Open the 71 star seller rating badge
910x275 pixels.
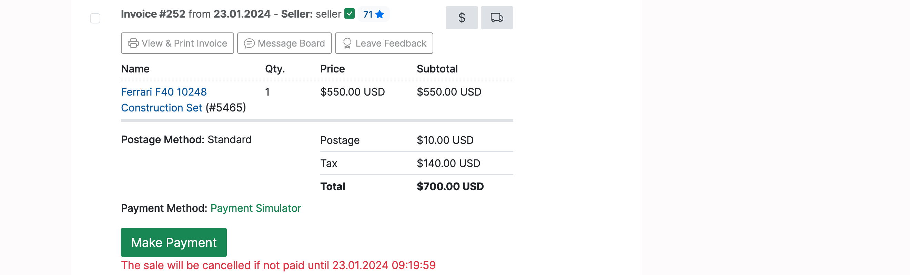(373, 14)
